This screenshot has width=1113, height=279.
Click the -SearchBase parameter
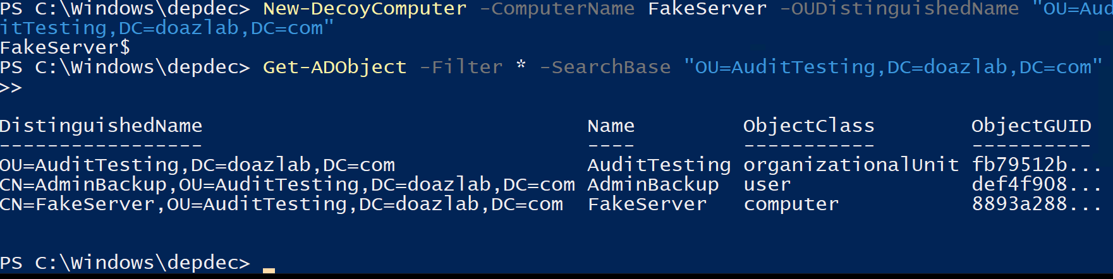point(605,67)
